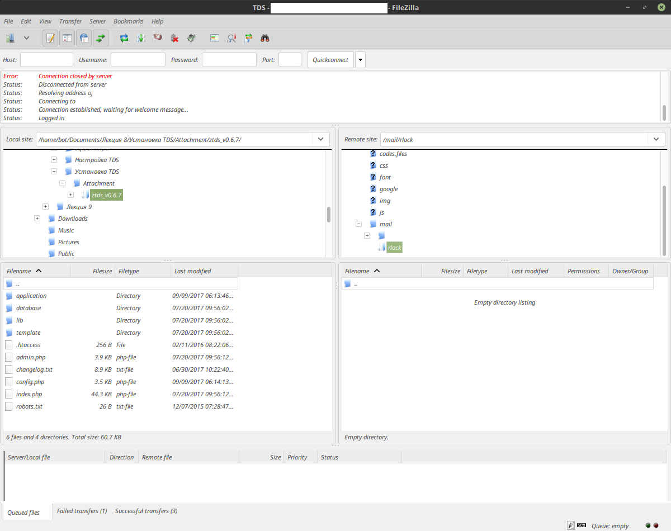Open the Server menu
Viewport: 671px width, 531px height.
pyautogui.click(x=97, y=21)
